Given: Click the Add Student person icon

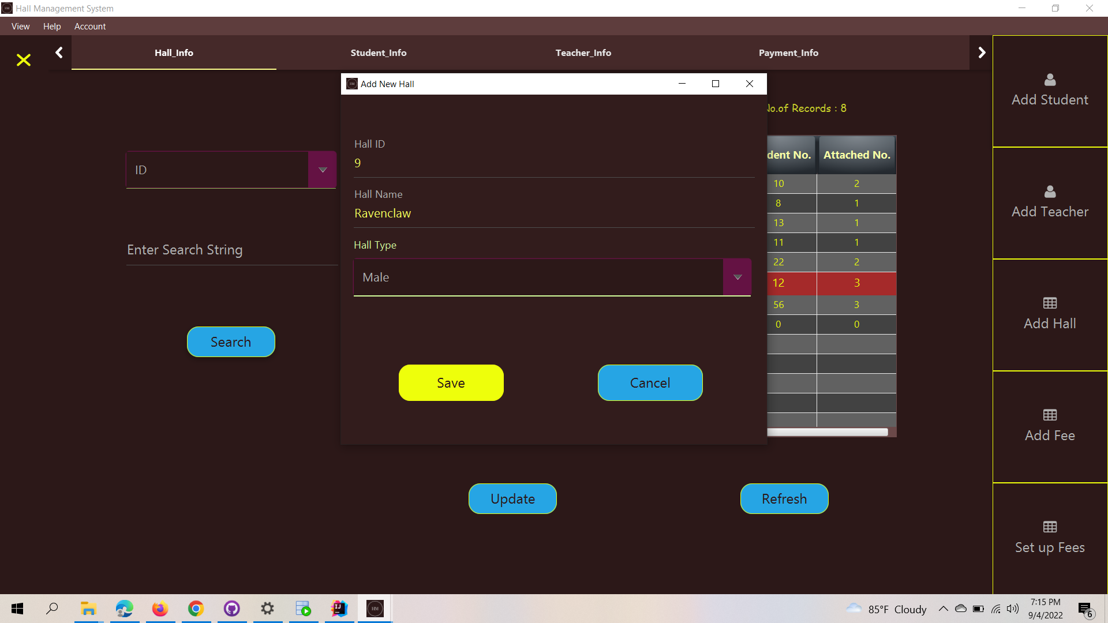Looking at the screenshot, I should pyautogui.click(x=1049, y=80).
